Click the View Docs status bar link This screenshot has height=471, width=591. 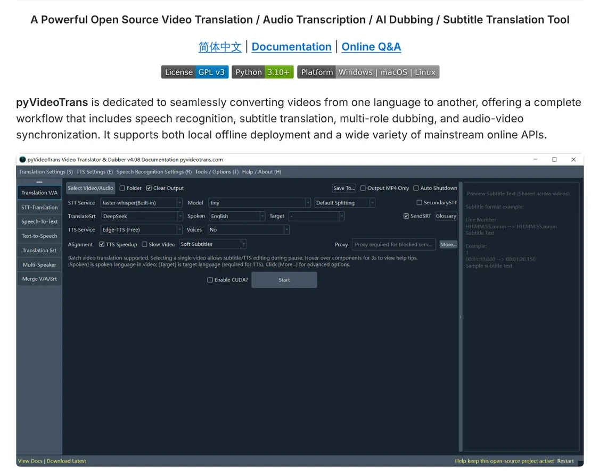(30, 461)
